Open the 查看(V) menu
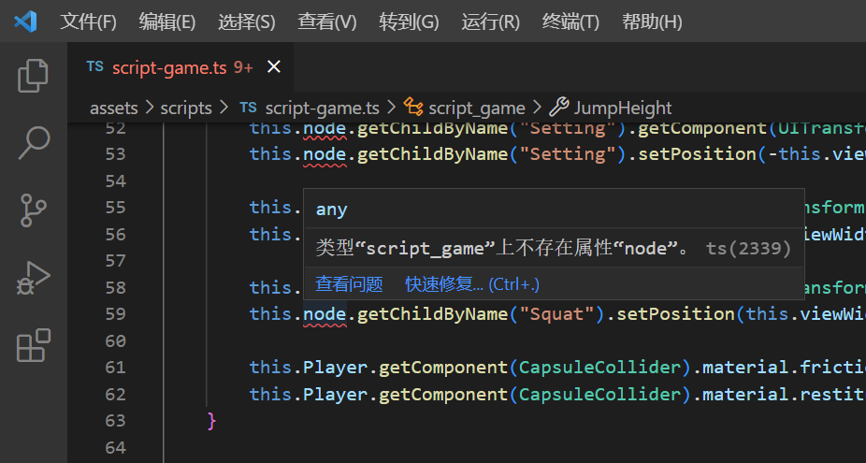Image resolution: width=866 pixels, height=463 pixels. click(327, 22)
